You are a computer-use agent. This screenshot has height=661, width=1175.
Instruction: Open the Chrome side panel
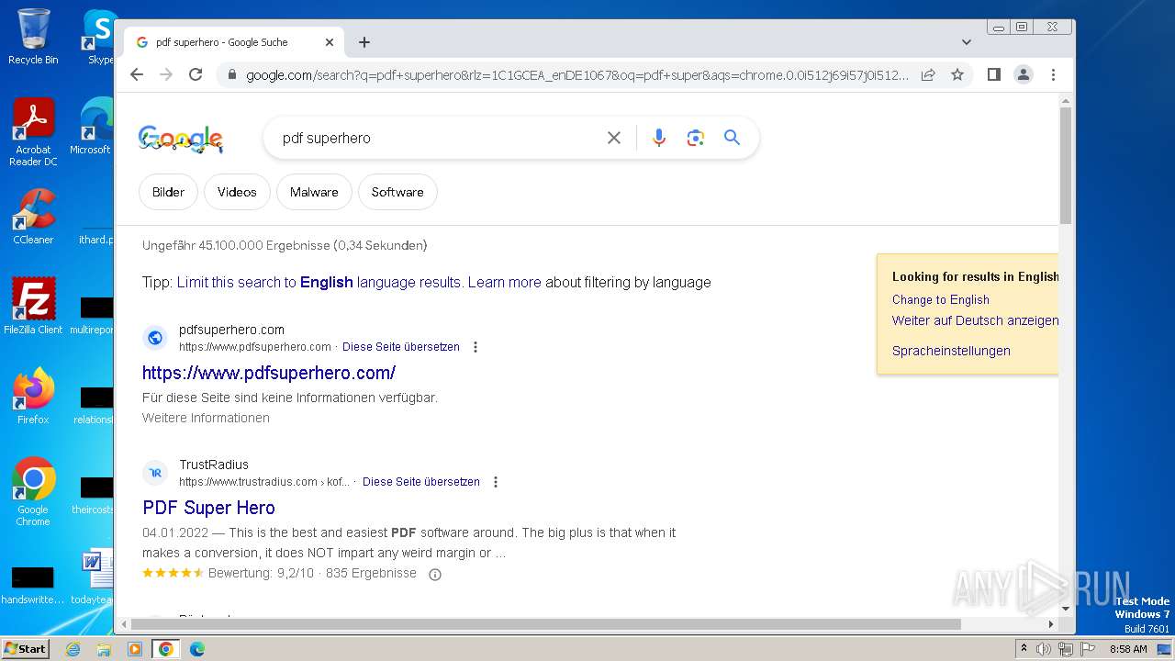(x=994, y=74)
